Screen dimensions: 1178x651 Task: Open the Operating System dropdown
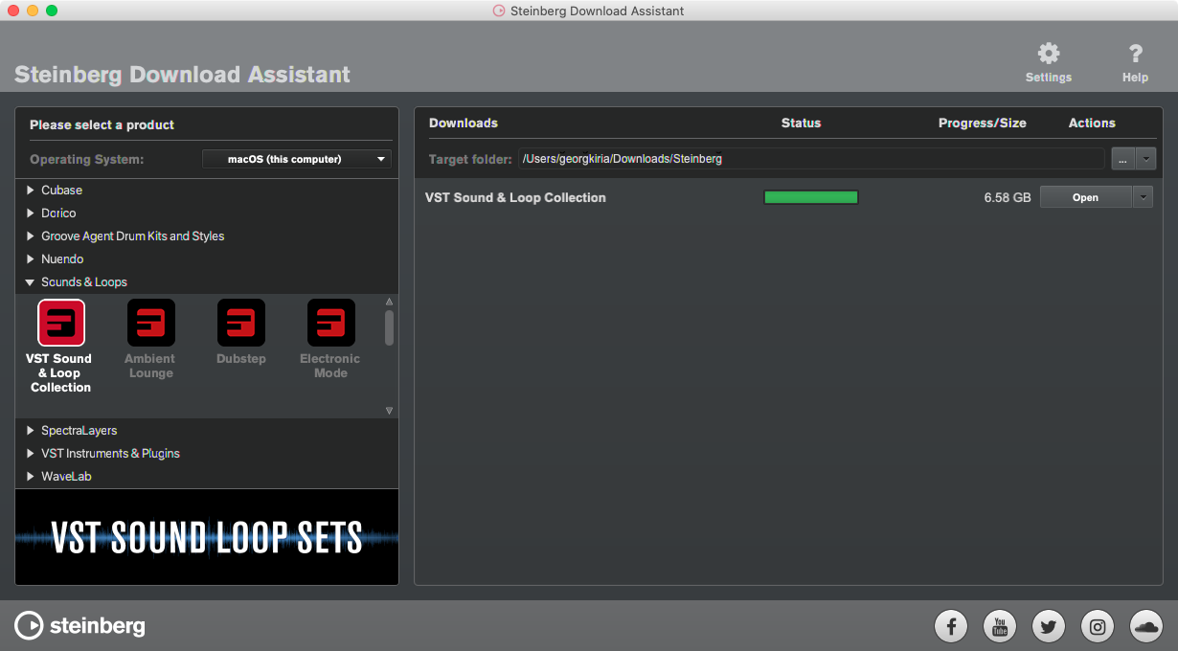[x=296, y=159]
